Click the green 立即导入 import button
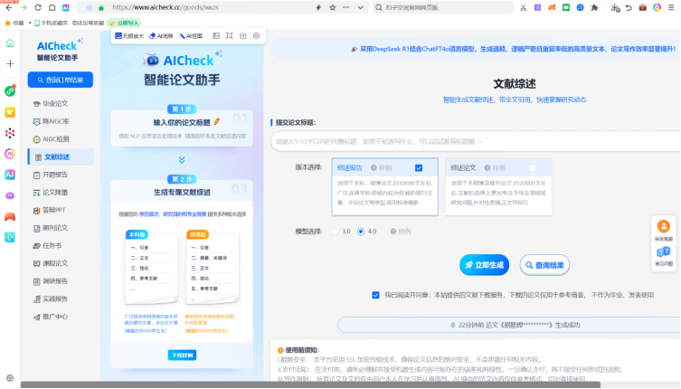This screenshot has width=681, height=389. [125, 23]
